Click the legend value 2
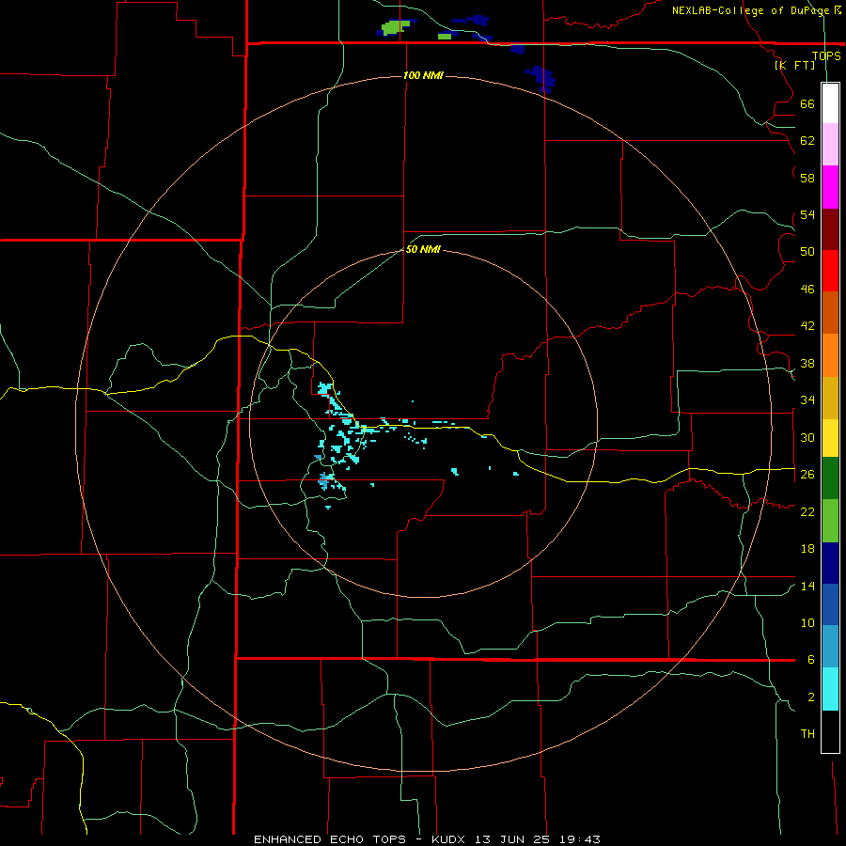Screen dimensions: 846x846 tap(811, 697)
